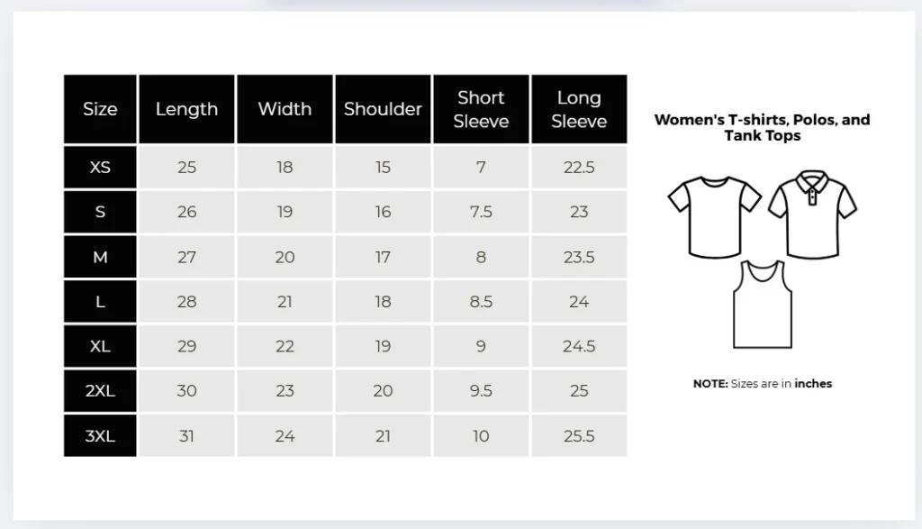
Task: Click the polo shirt outline icon
Action: point(812,214)
